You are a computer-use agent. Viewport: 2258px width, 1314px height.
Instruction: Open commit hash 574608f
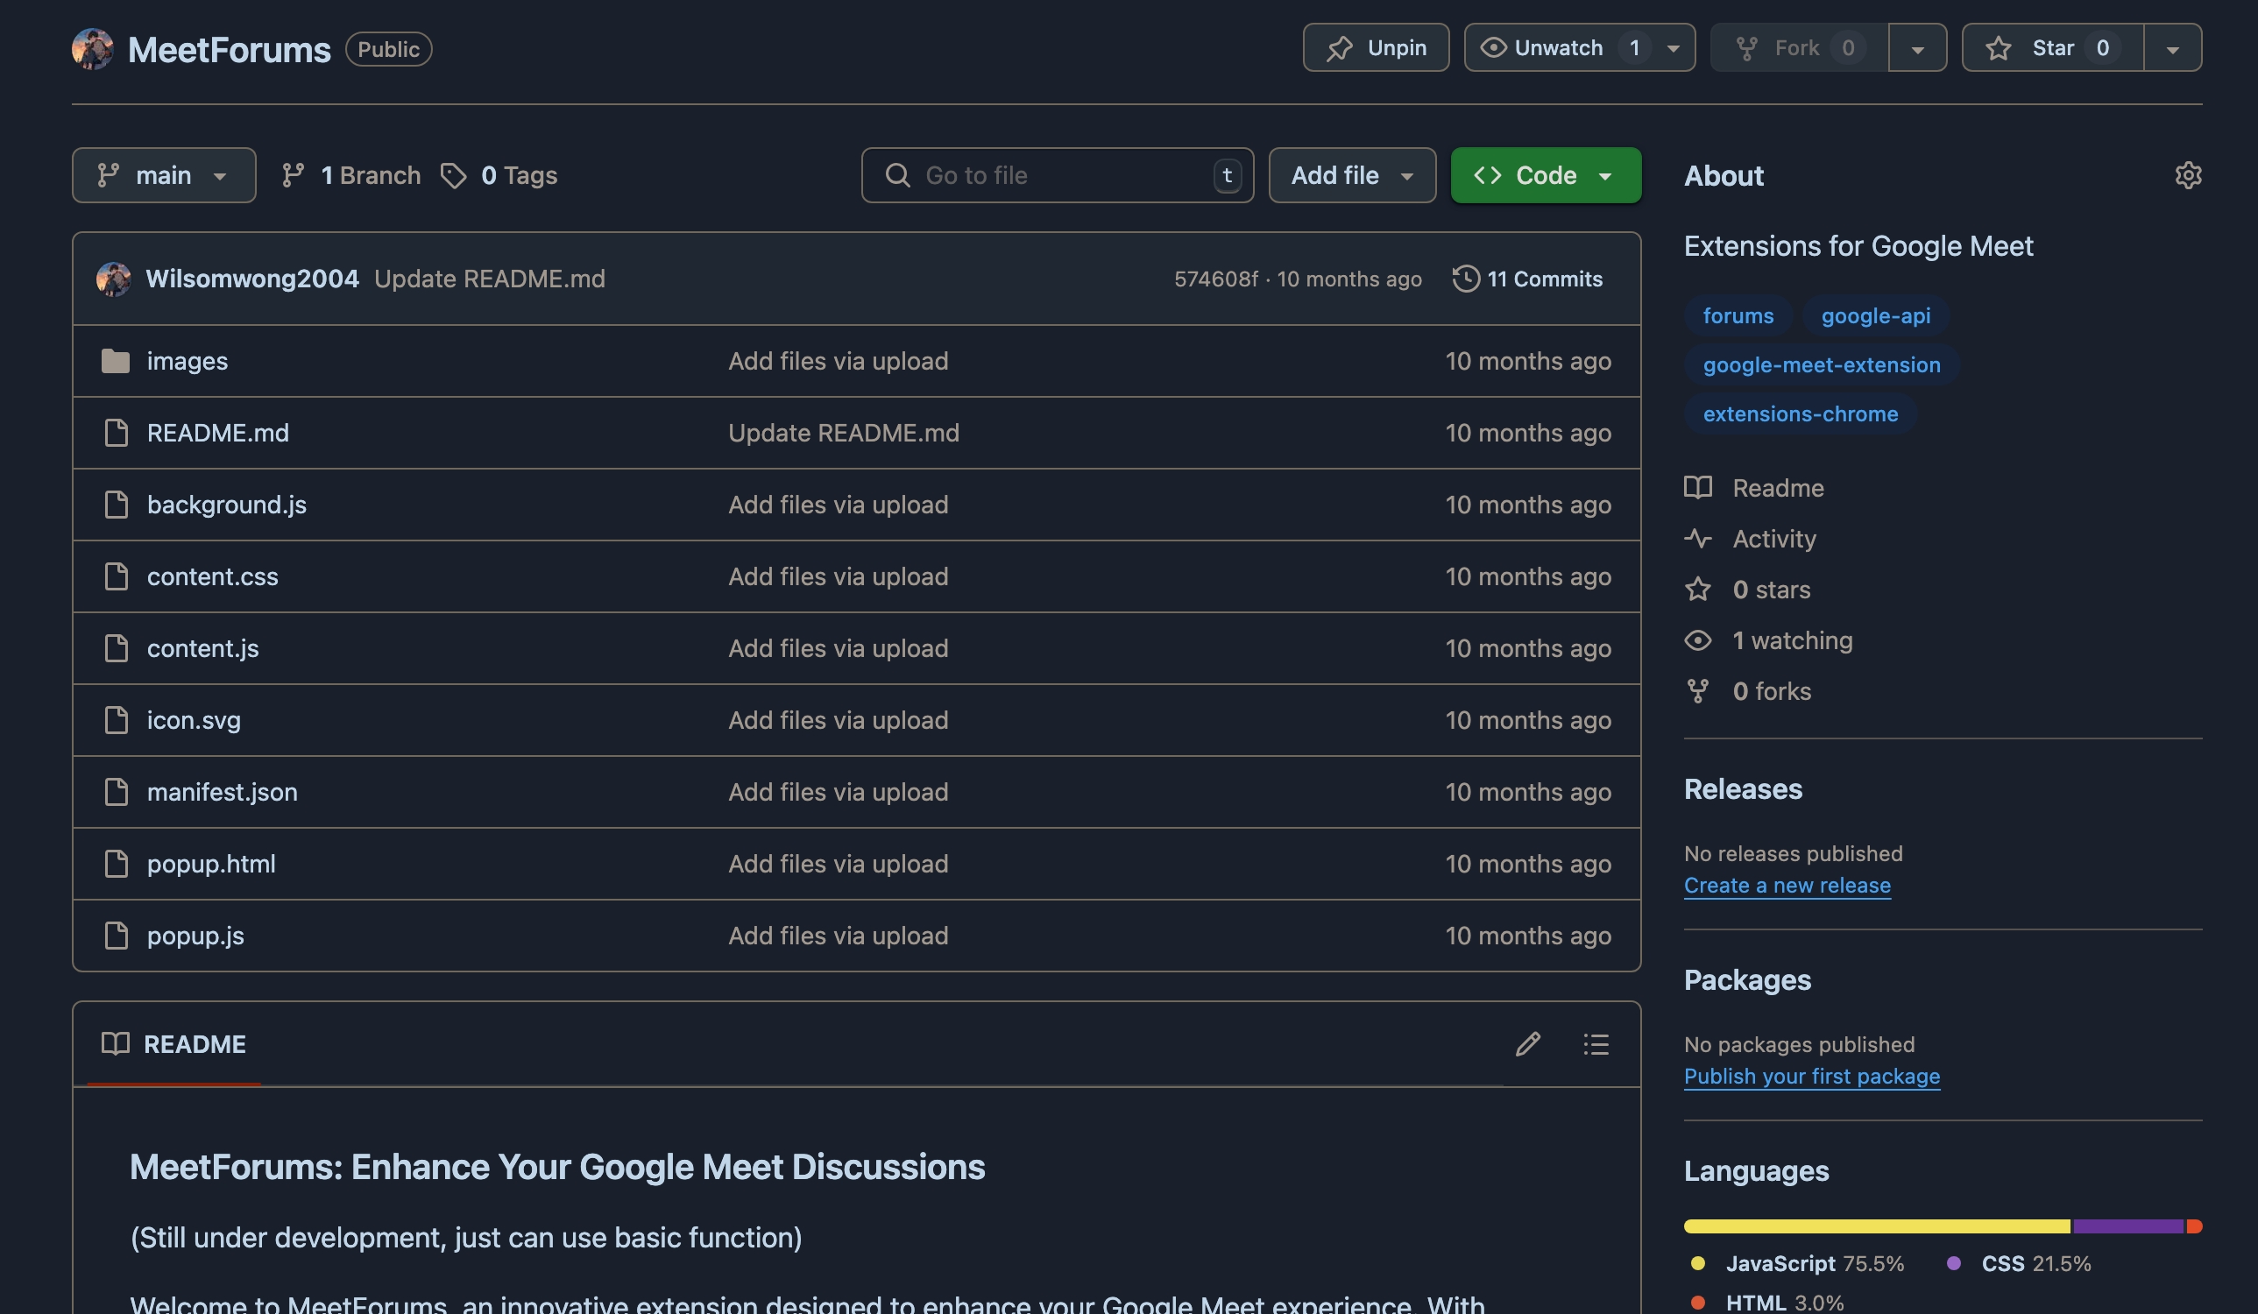tap(1216, 279)
